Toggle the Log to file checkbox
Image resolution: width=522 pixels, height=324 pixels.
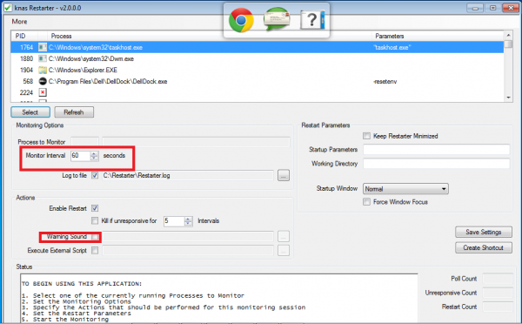95,175
